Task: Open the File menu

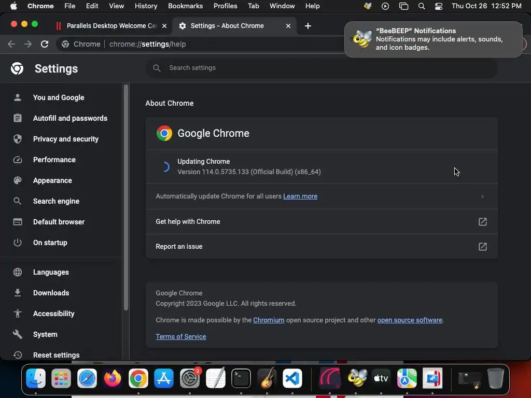Action: pos(70,6)
